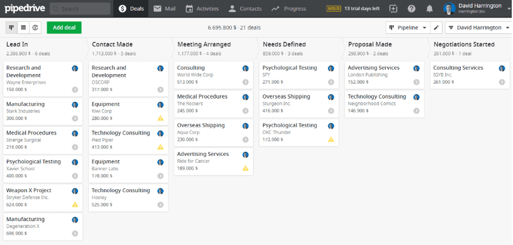
Task: Click the 6.695.800 $ total summary
Action: [234, 28]
